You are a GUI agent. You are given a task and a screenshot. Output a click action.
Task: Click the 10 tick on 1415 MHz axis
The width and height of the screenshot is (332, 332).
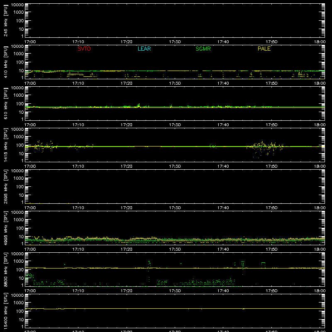pos(21,154)
